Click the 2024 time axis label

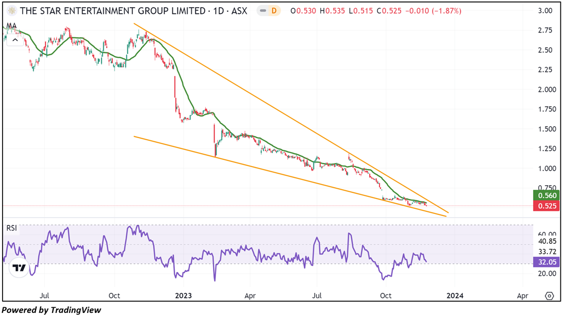(455, 295)
